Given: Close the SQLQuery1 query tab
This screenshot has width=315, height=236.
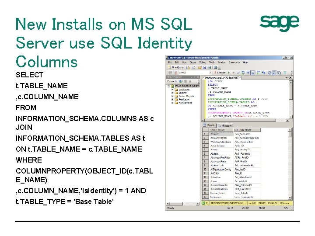Looking at the screenshot, I should pos(290,78).
